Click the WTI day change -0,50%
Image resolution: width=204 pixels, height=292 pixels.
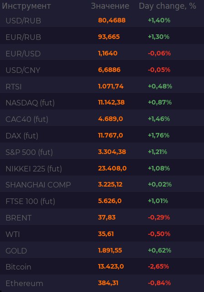point(159,234)
